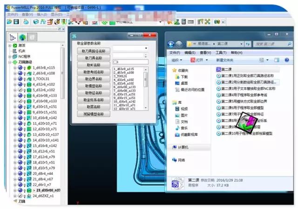Screen dimensions: 298x209
Task: Click 取NC名称 button
Action: click(94, 65)
